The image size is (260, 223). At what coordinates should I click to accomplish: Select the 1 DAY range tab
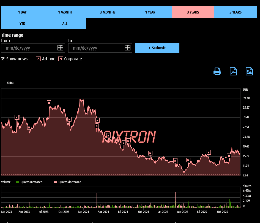[22, 12]
